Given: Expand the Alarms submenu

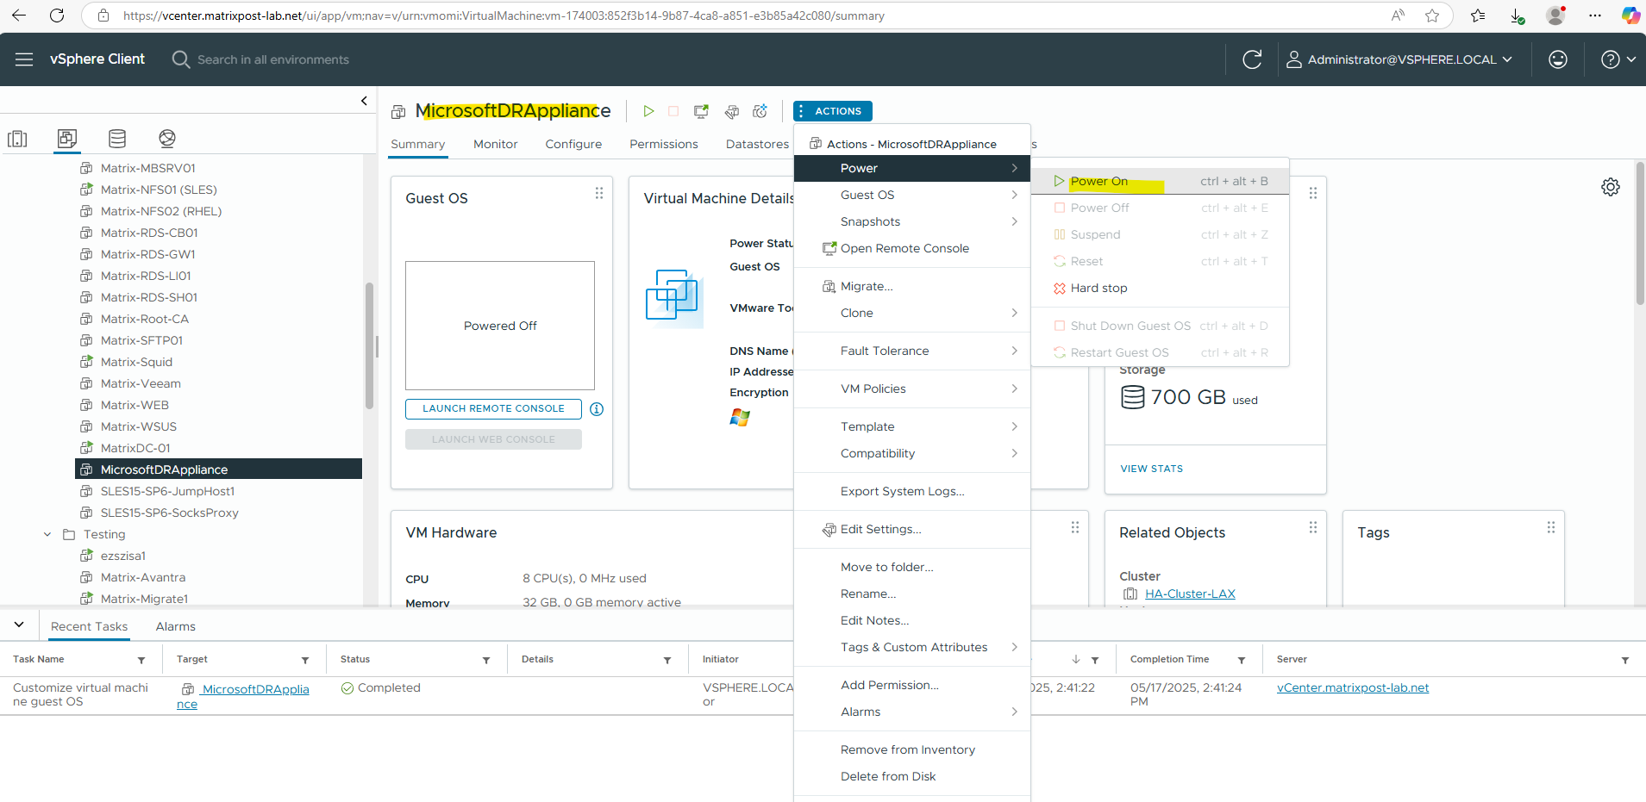Looking at the screenshot, I should coord(912,712).
